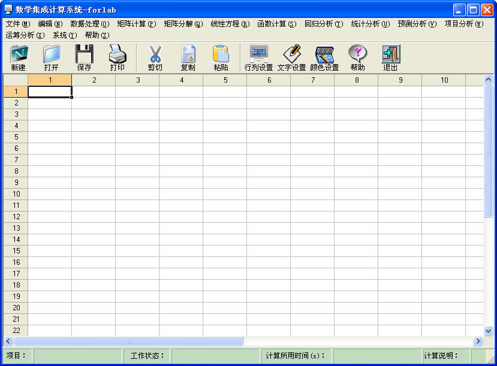Open color settings using 颜色设置
This screenshot has width=497, height=366.
pos(325,57)
